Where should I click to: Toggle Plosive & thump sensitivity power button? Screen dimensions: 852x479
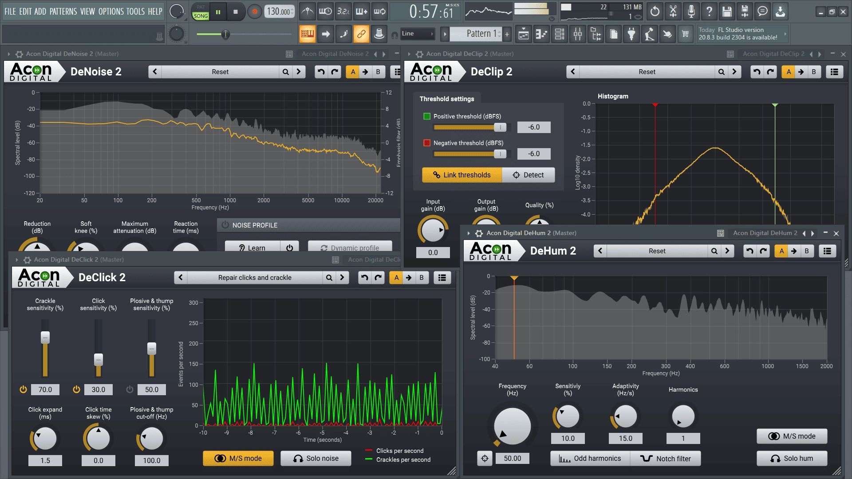(130, 389)
